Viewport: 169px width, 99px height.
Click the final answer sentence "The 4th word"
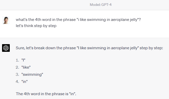(x=46, y=94)
